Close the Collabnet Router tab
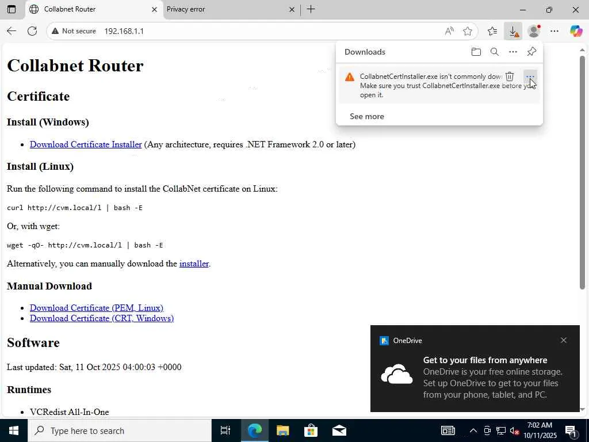The image size is (589, 442). click(154, 9)
